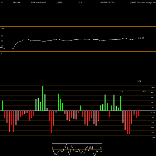156x156 pixels.
Task: Click the RSI axis label 100
Action: (2, 28)
